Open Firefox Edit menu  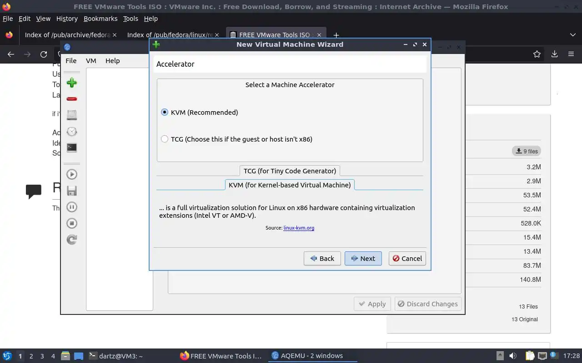pyautogui.click(x=24, y=19)
